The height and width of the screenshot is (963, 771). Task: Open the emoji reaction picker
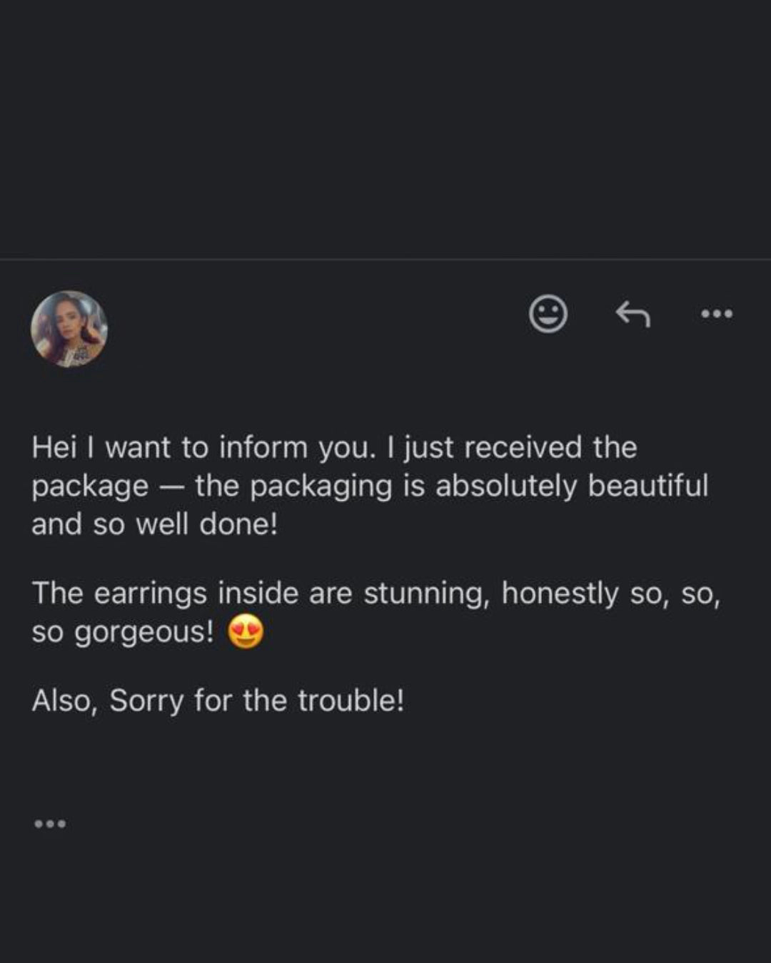(548, 314)
